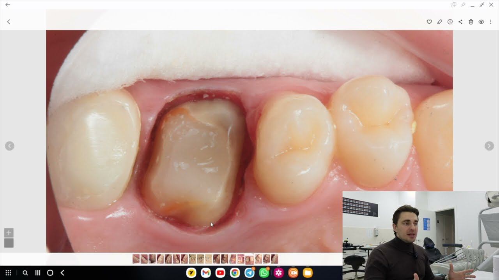
Task: Open Gmail from the taskbar
Action: coord(206,273)
